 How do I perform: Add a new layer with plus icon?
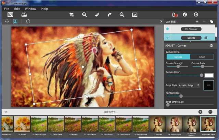(197, 22)
